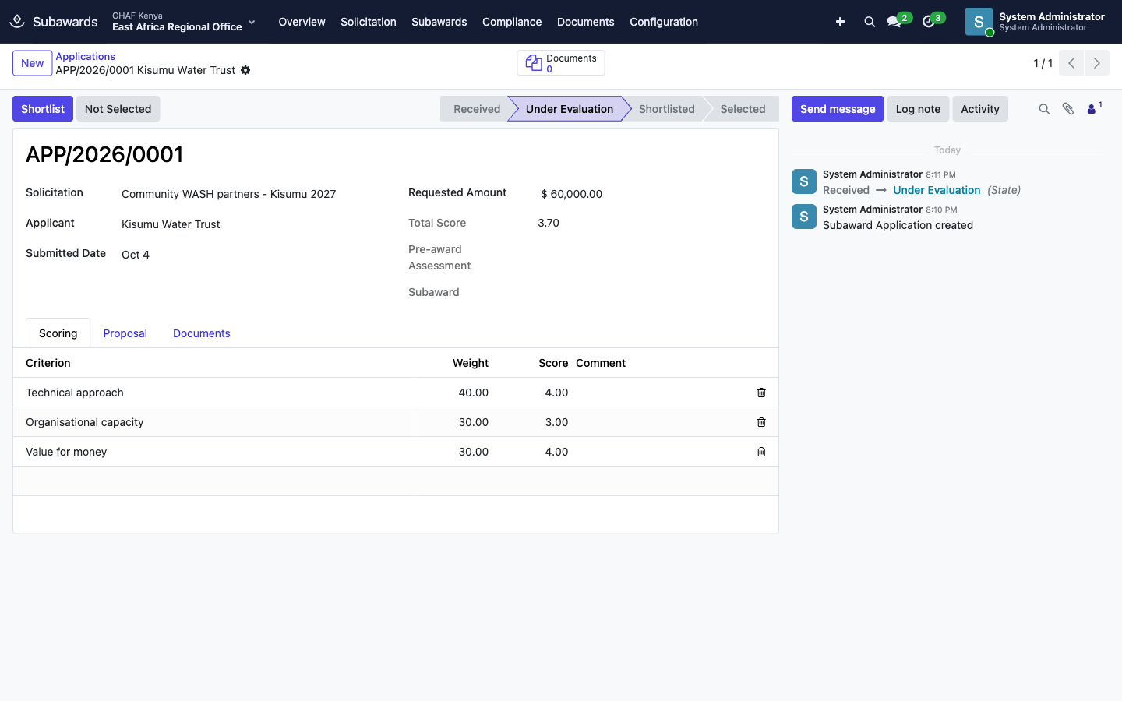The height and width of the screenshot is (701, 1122).
Task: Click the record actions gear icon
Action: tap(245, 70)
